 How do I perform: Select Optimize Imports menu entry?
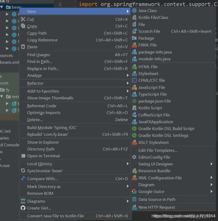(74, 113)
